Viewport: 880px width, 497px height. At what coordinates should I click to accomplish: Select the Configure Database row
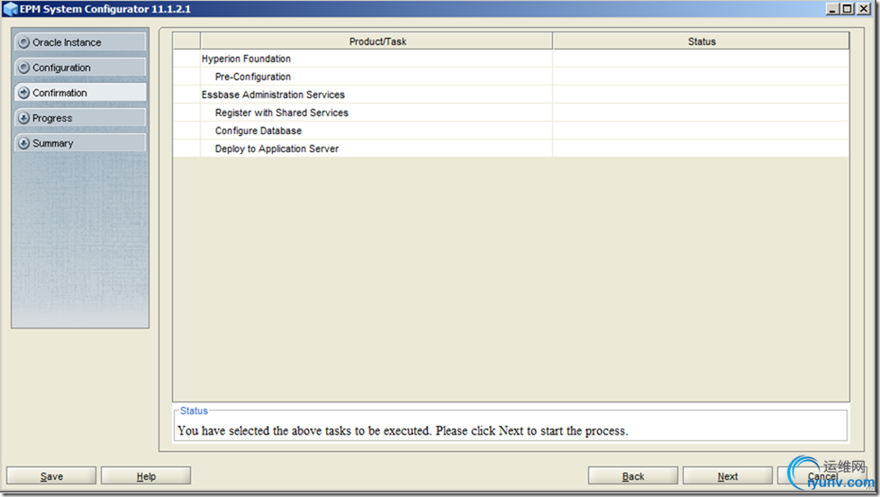[511, 131]
